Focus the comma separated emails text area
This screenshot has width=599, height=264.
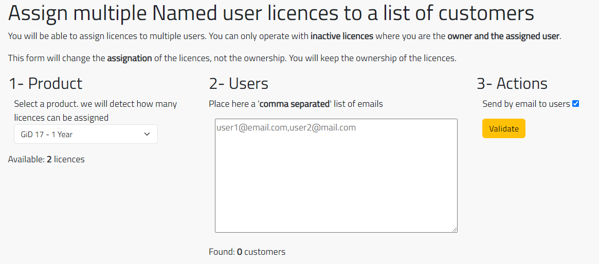point(336,176)
